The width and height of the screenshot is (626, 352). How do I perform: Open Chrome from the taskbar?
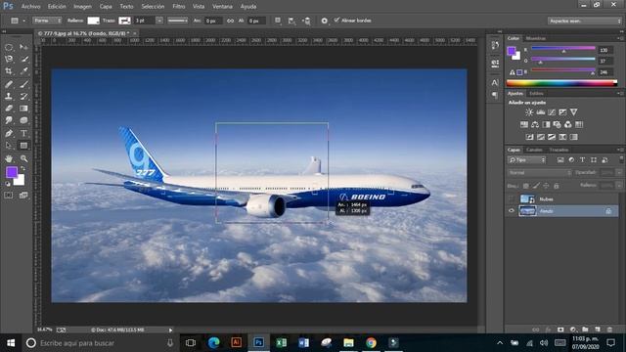pos(371,342)
